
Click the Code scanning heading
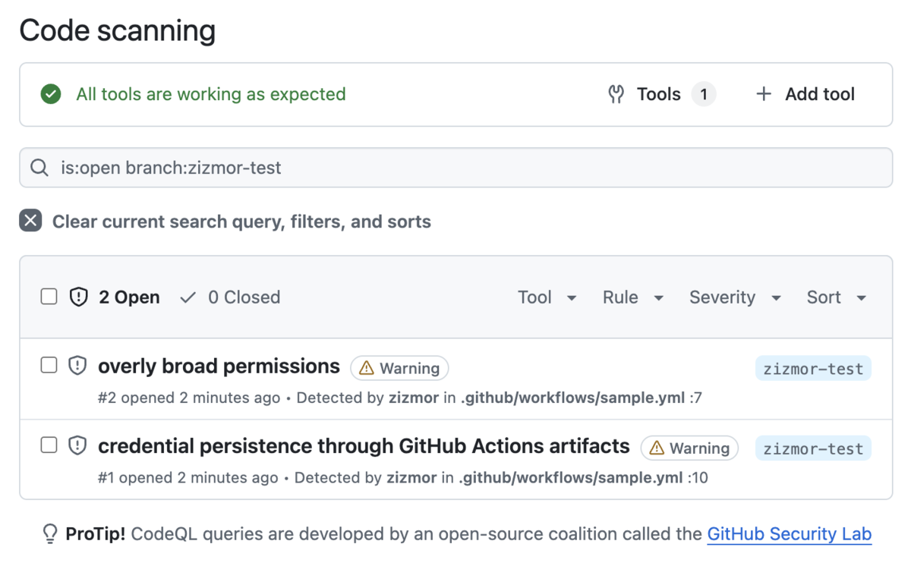(x=118, y=30)
